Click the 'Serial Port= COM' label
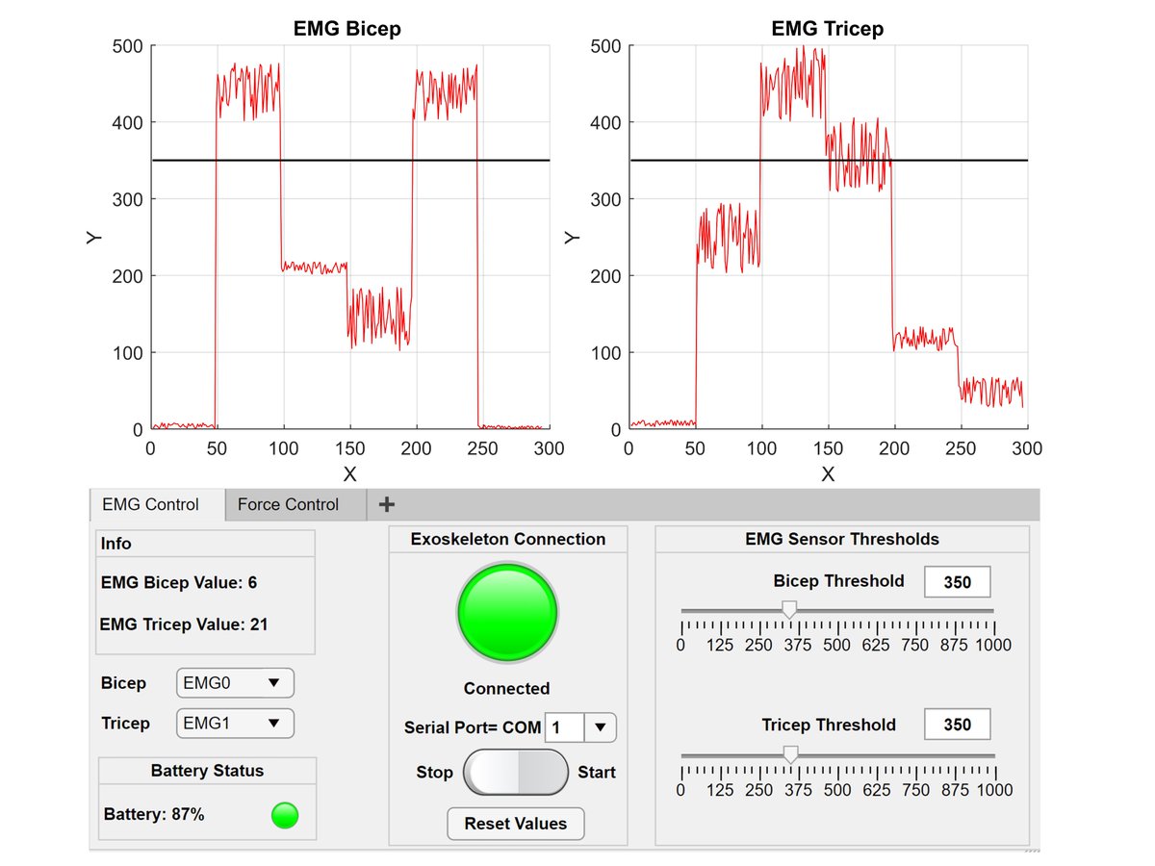1155x866 pixels. (473, 728)
